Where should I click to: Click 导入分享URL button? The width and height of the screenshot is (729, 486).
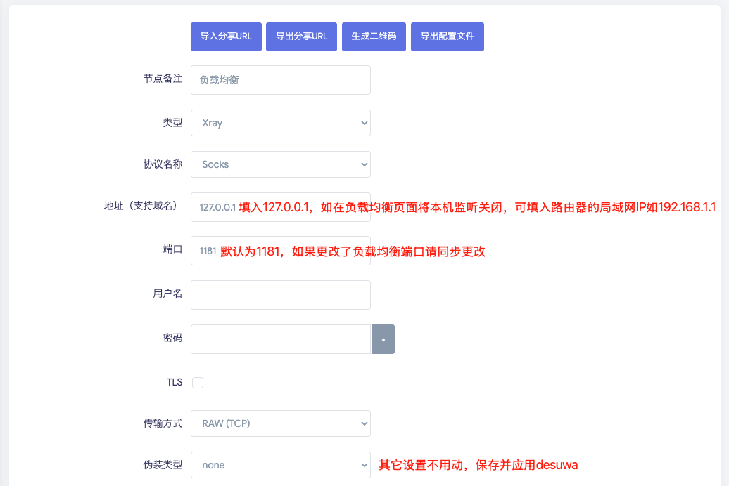click(x=226, y=37)
